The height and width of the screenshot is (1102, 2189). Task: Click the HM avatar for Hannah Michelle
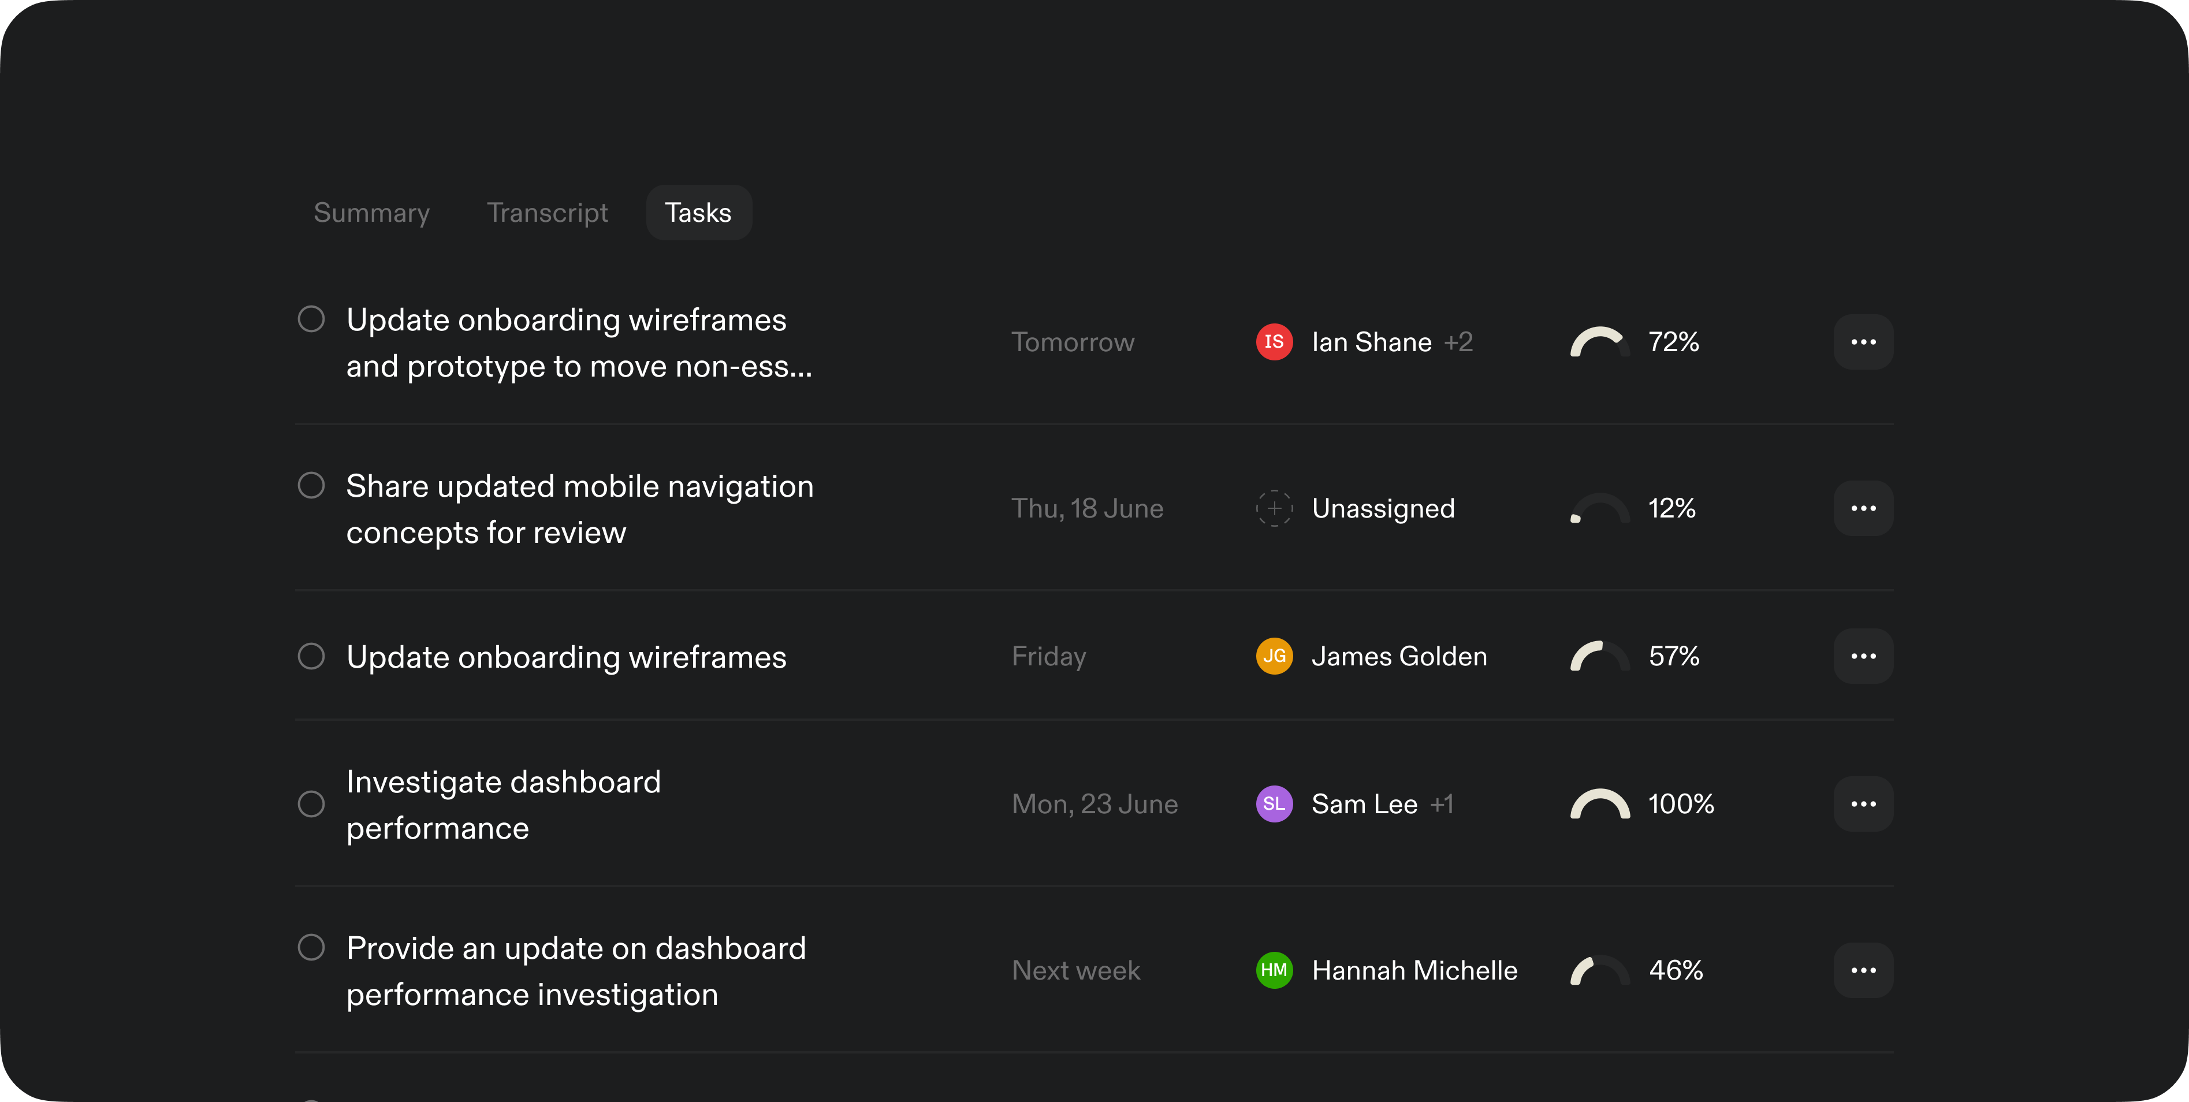coord(1274,970)
